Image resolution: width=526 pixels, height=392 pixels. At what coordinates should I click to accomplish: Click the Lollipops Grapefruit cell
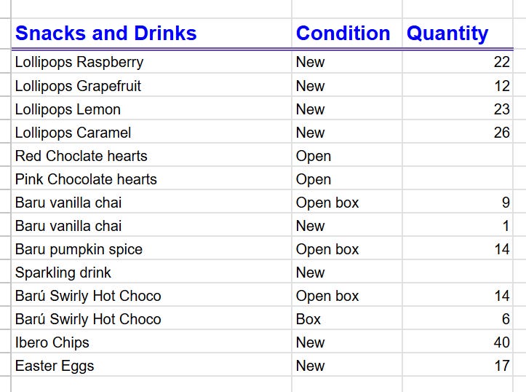(x=151, y=86)
